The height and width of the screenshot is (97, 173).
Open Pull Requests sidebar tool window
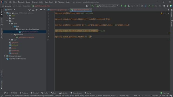(x=2, y=33)
